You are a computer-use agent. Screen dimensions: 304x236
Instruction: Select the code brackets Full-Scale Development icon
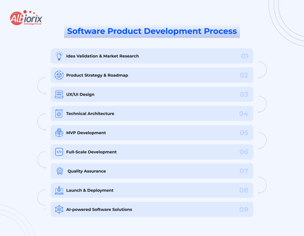point(59,152)
